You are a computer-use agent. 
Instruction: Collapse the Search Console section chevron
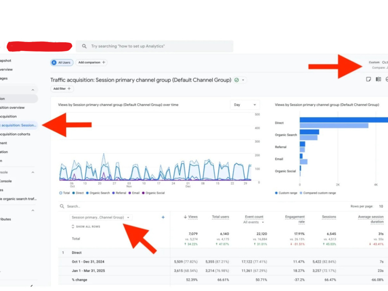click(x=33, y=172)
